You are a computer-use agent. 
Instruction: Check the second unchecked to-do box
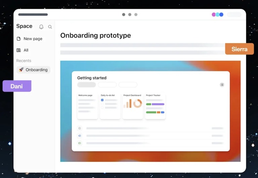point(102,104)
